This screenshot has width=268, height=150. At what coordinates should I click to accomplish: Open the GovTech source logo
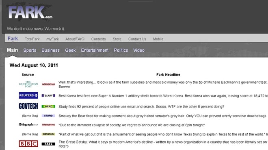point(28,106)
